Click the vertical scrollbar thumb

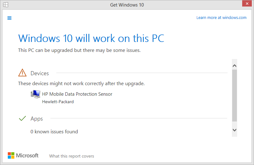235,95
